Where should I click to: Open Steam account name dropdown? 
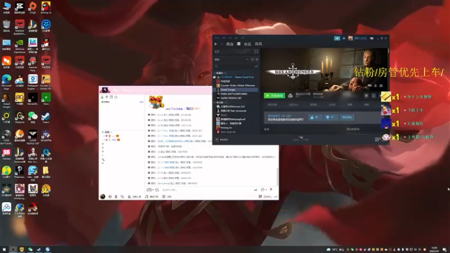click(360, 38)
